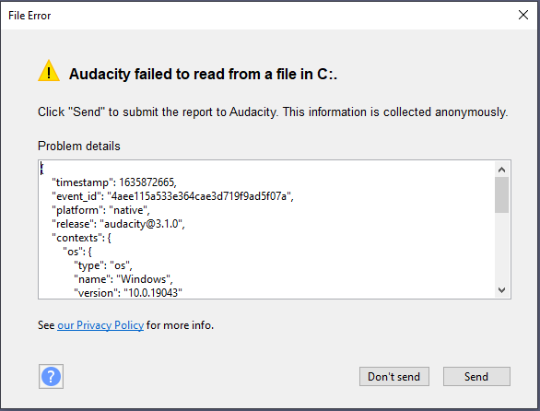The image size is (540, 411).
Task: Click the empty scrollbar track below the thumb
Action: point(501,248)
